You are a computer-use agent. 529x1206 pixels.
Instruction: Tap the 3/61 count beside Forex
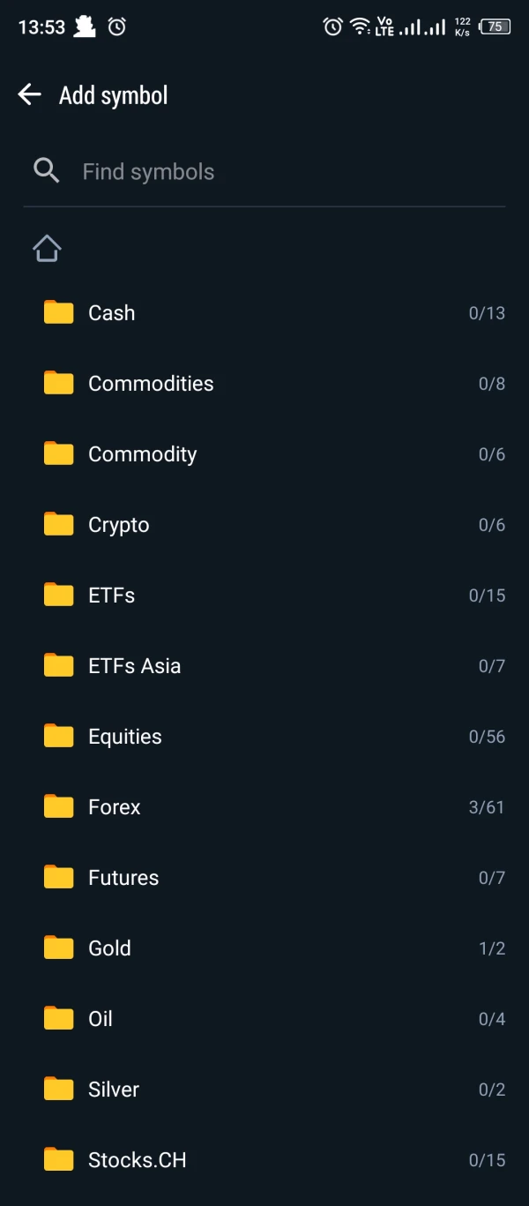[x=487, y=807]
